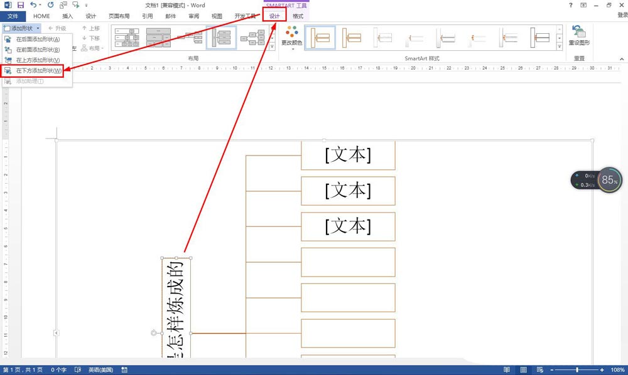Click the 下移 (Move Down) arrow

(x=90, y=38)
